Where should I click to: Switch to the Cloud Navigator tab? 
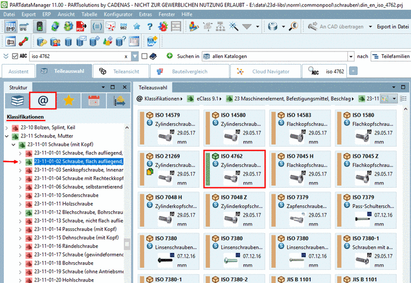click(x=266, y=71)
